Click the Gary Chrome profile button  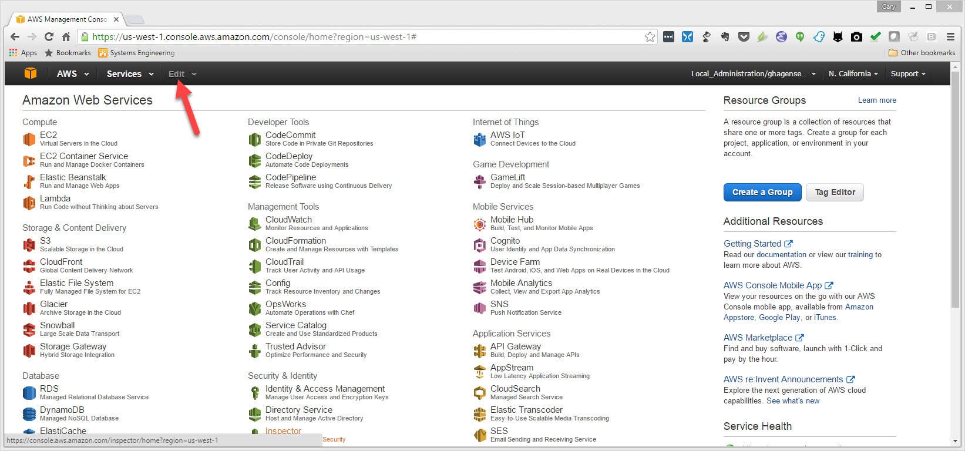pos(889,6)
